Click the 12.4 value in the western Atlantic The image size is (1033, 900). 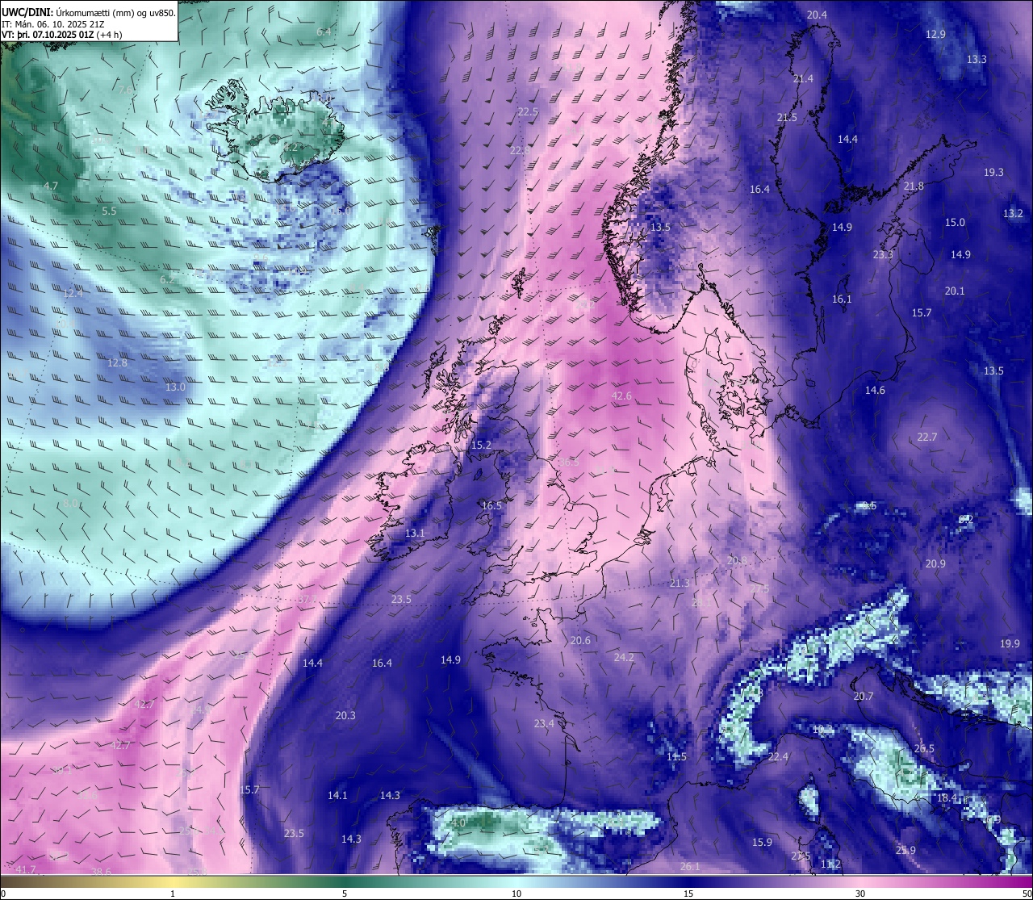(x=73, y=293)
